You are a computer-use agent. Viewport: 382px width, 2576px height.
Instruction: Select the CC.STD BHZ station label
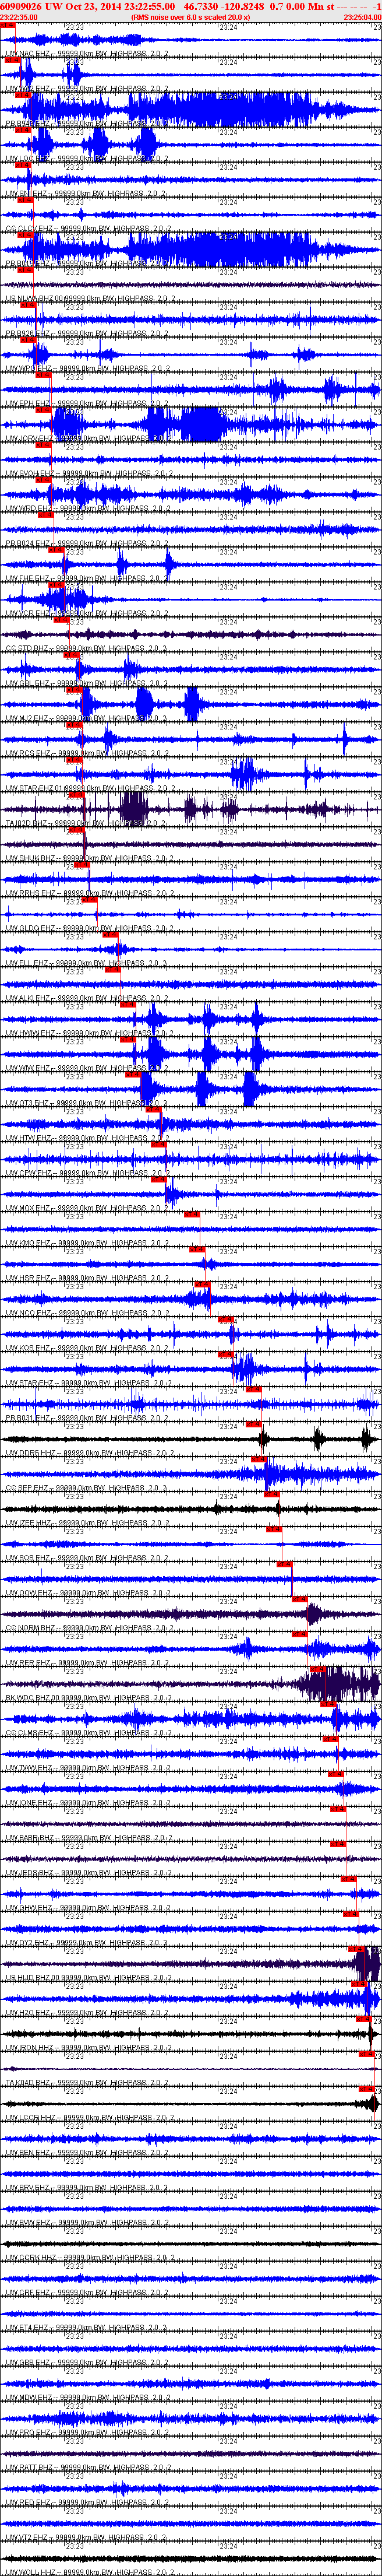87,648
